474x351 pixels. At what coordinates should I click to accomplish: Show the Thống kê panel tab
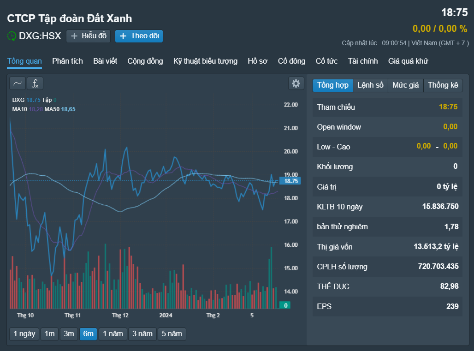click(x=443, y=85)
